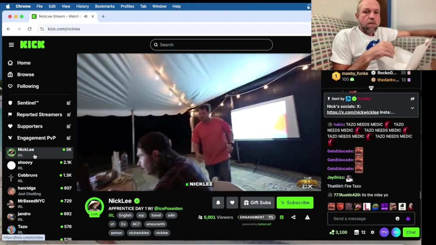Screen dimensions: 436x245
Task: Open the x.com/nickwicklee link
Action: pyautogui.click(x=353, y=112)
